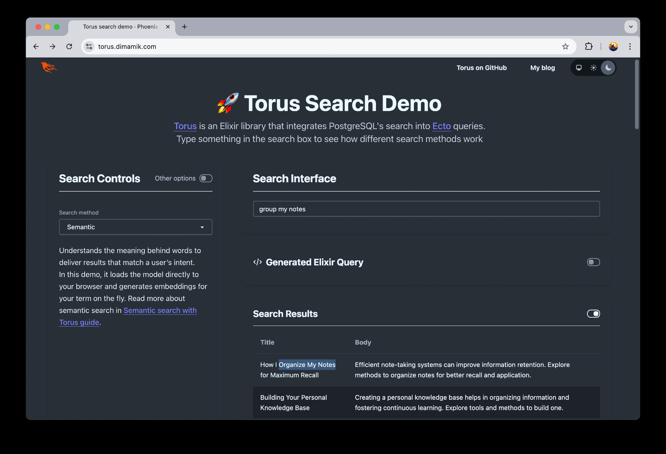Click the Phoenix logo icon
The image size is (666, 454).
[49, 68]
